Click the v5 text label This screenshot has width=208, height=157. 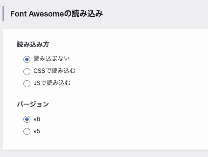37,131
